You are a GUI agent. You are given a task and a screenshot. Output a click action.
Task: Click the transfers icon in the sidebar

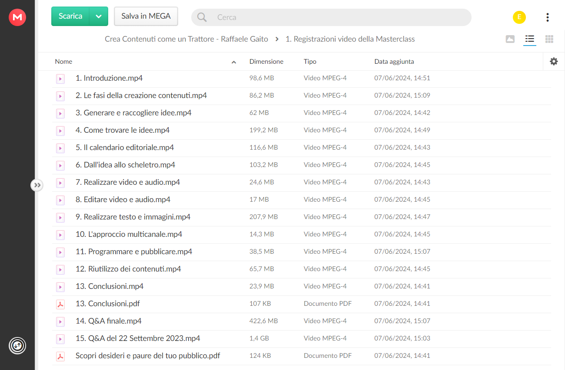coord(17,346)
